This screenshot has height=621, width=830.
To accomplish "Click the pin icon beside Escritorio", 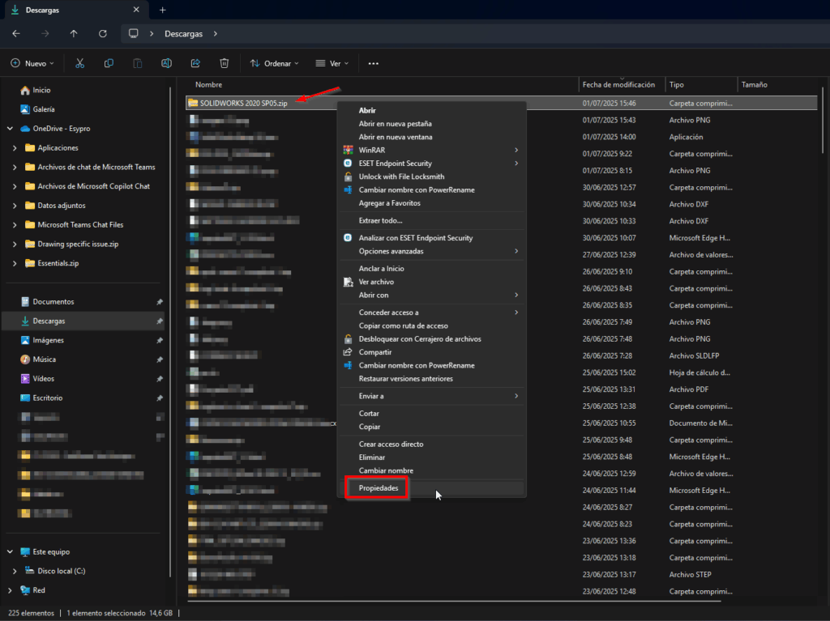I will (160, 398).
